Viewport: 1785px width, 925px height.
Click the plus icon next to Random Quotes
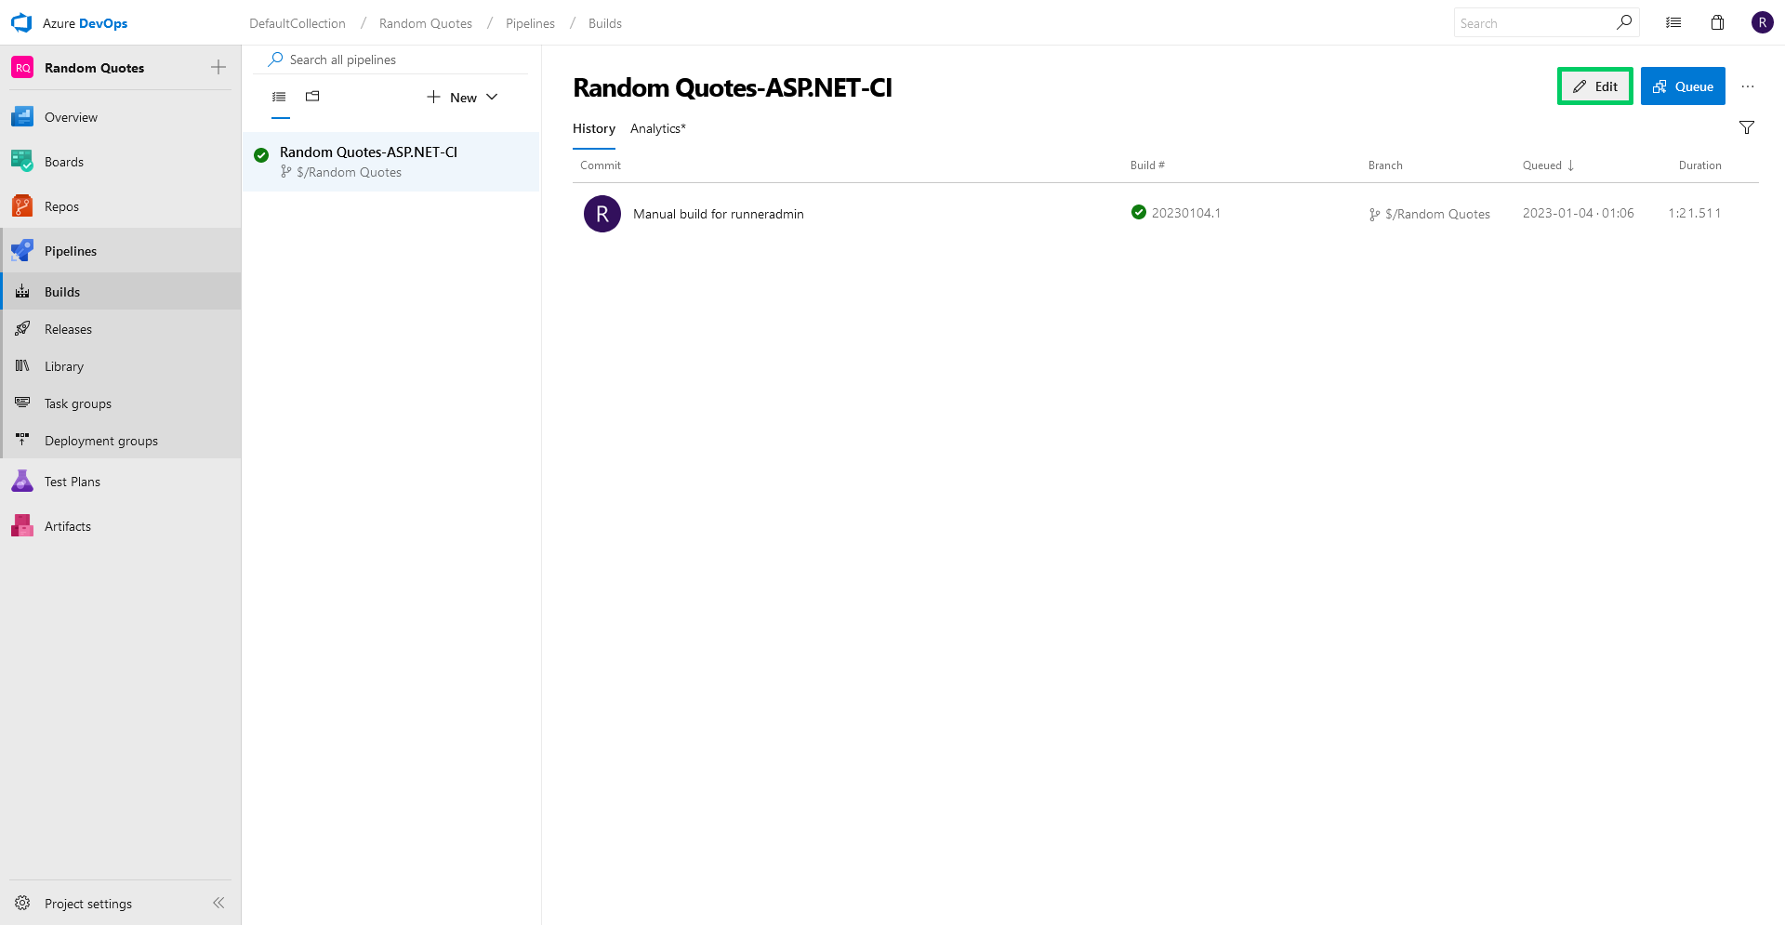point(218,67)
